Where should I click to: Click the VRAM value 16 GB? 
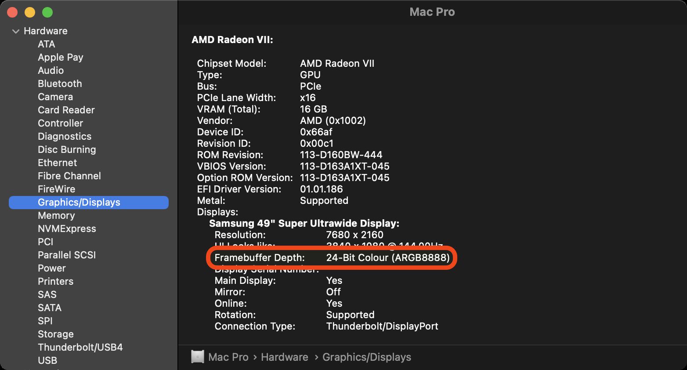[313, 109]
